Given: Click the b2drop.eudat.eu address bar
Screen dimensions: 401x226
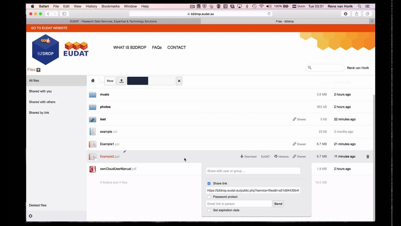Looking at the screenshot, I should 200,14.
